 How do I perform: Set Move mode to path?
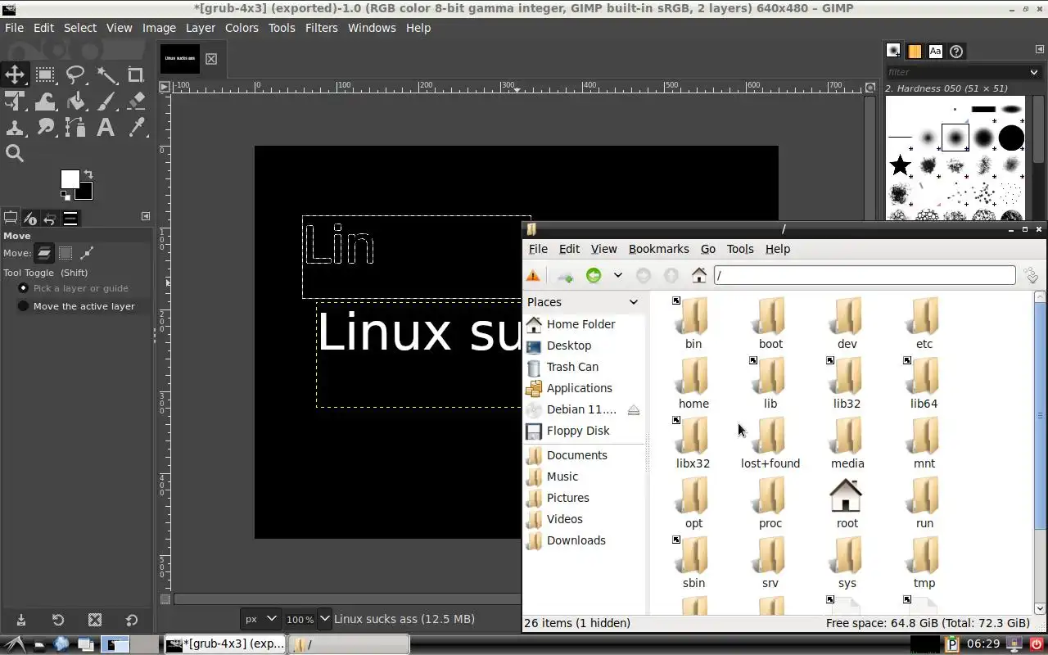tap(87, 253)
